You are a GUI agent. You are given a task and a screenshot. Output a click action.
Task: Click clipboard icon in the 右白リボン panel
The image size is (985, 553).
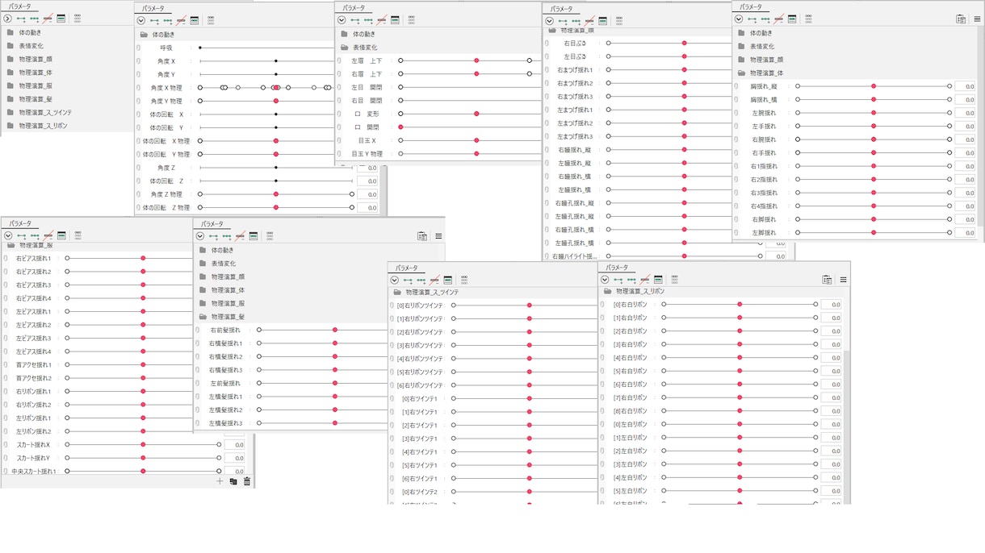(827, 280)
